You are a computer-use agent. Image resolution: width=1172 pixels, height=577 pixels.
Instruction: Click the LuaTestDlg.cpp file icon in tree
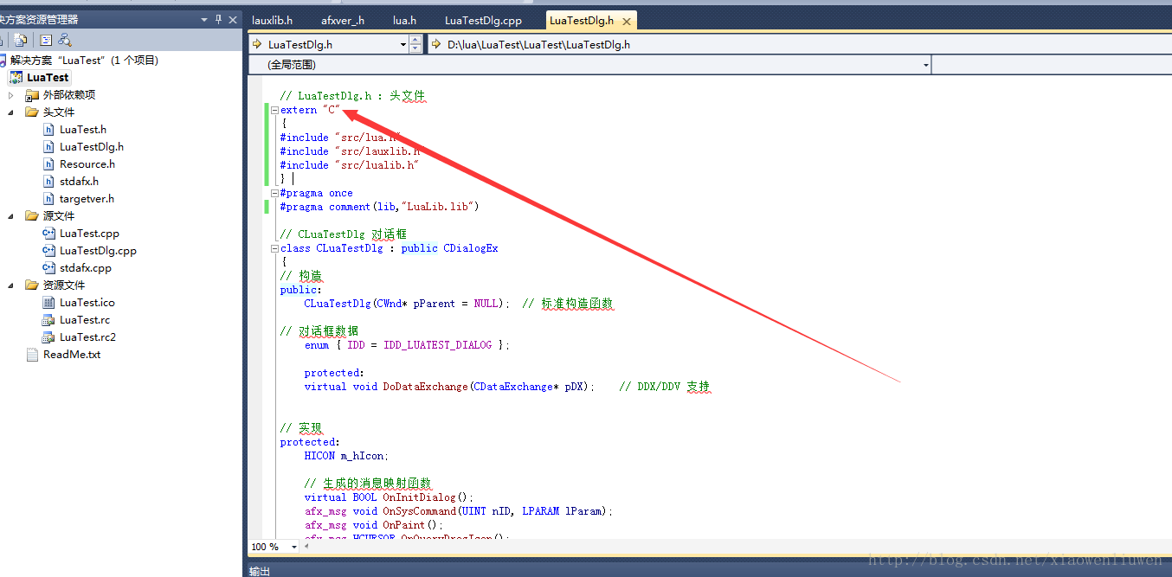[49, 250]
